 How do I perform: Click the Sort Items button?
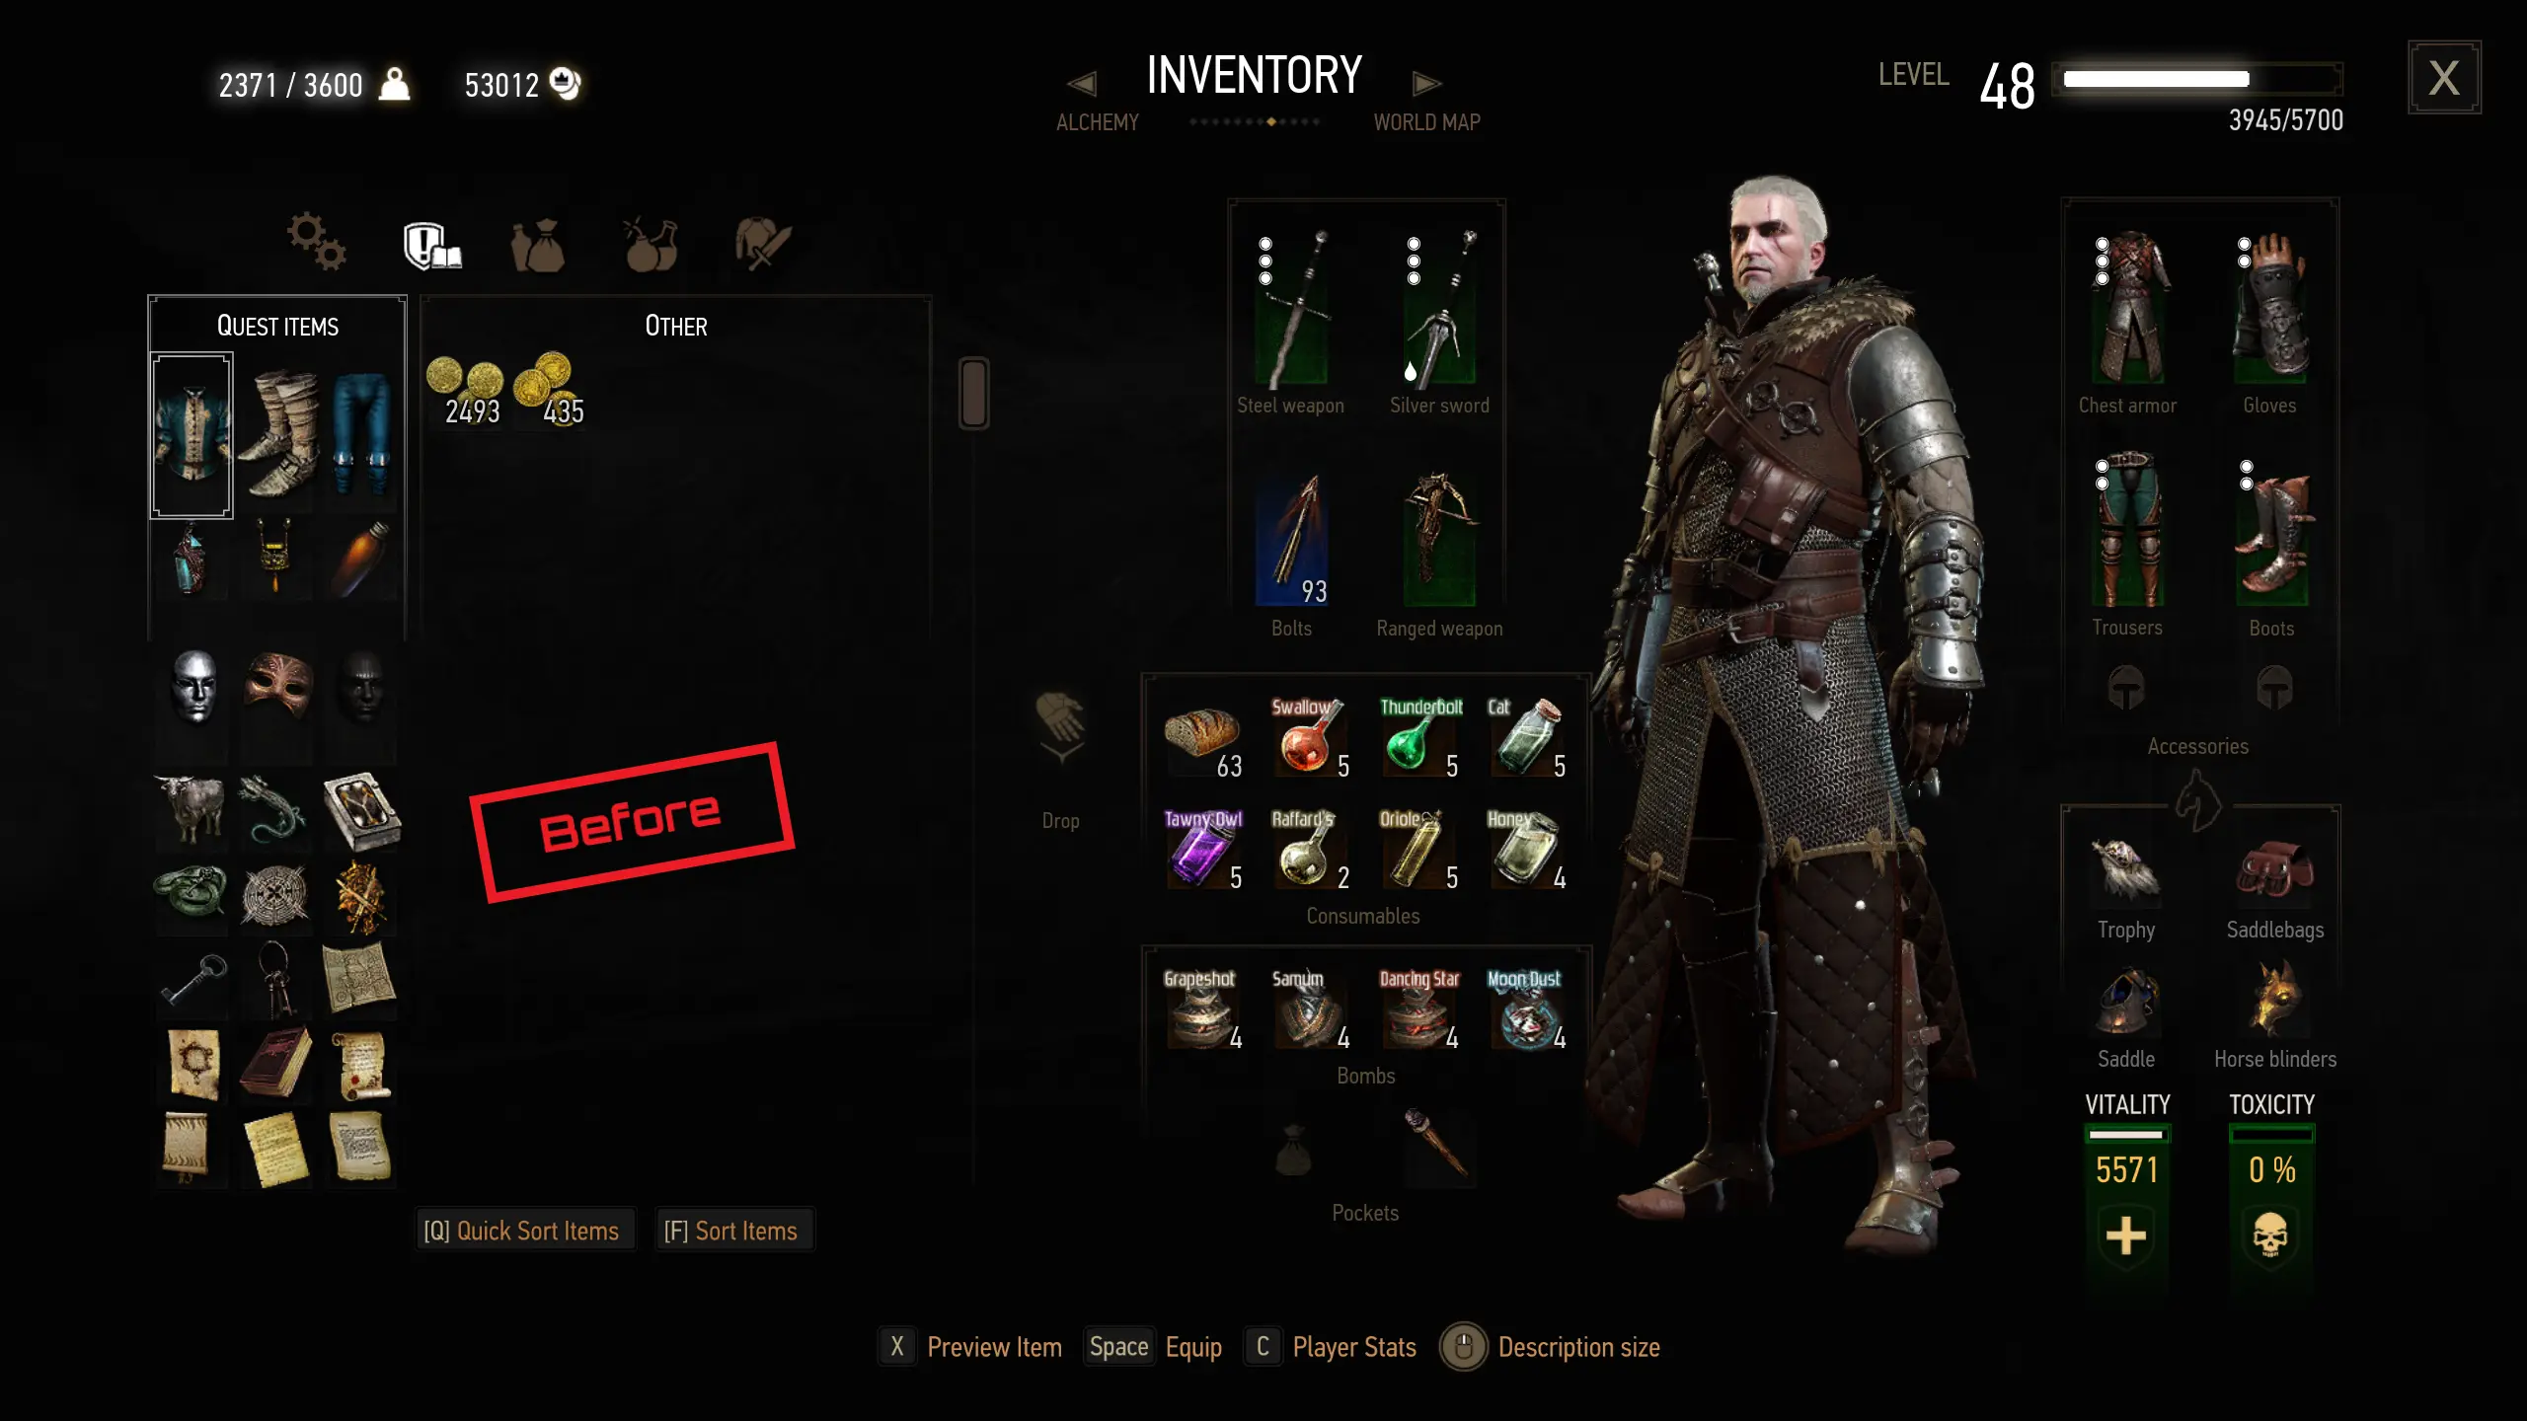coord(731,1231)
